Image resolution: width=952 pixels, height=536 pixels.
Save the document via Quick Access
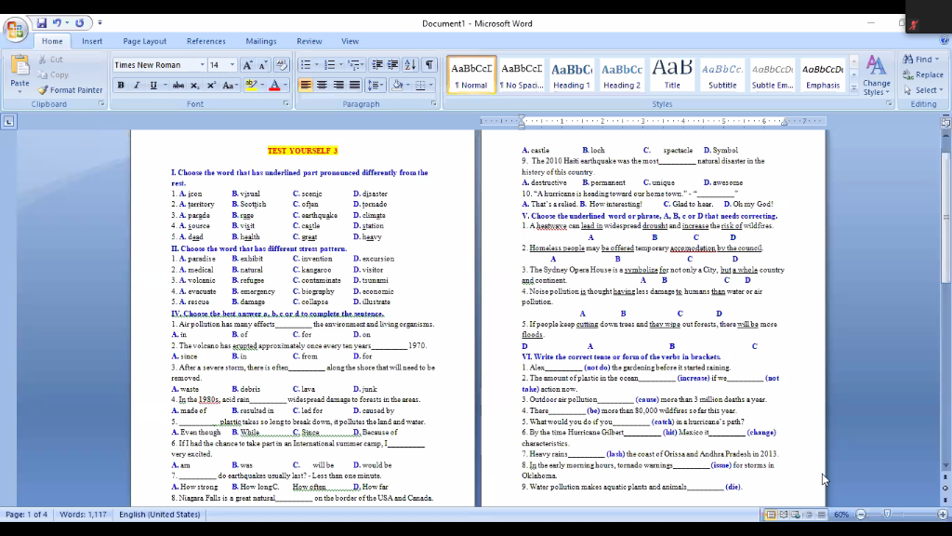pos(41,23)
